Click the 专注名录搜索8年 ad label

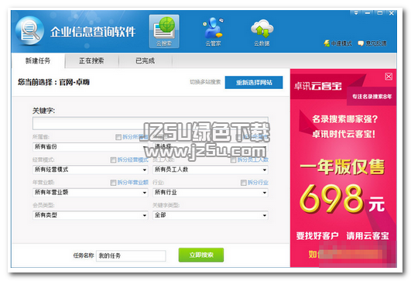372,97
